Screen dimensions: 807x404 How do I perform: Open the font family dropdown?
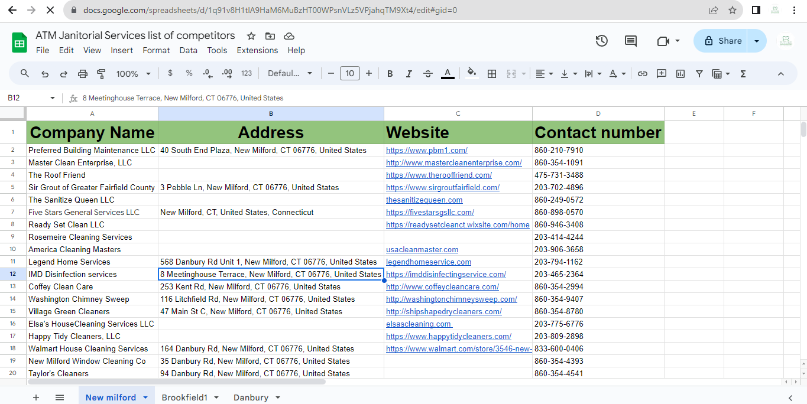[290, 74]
